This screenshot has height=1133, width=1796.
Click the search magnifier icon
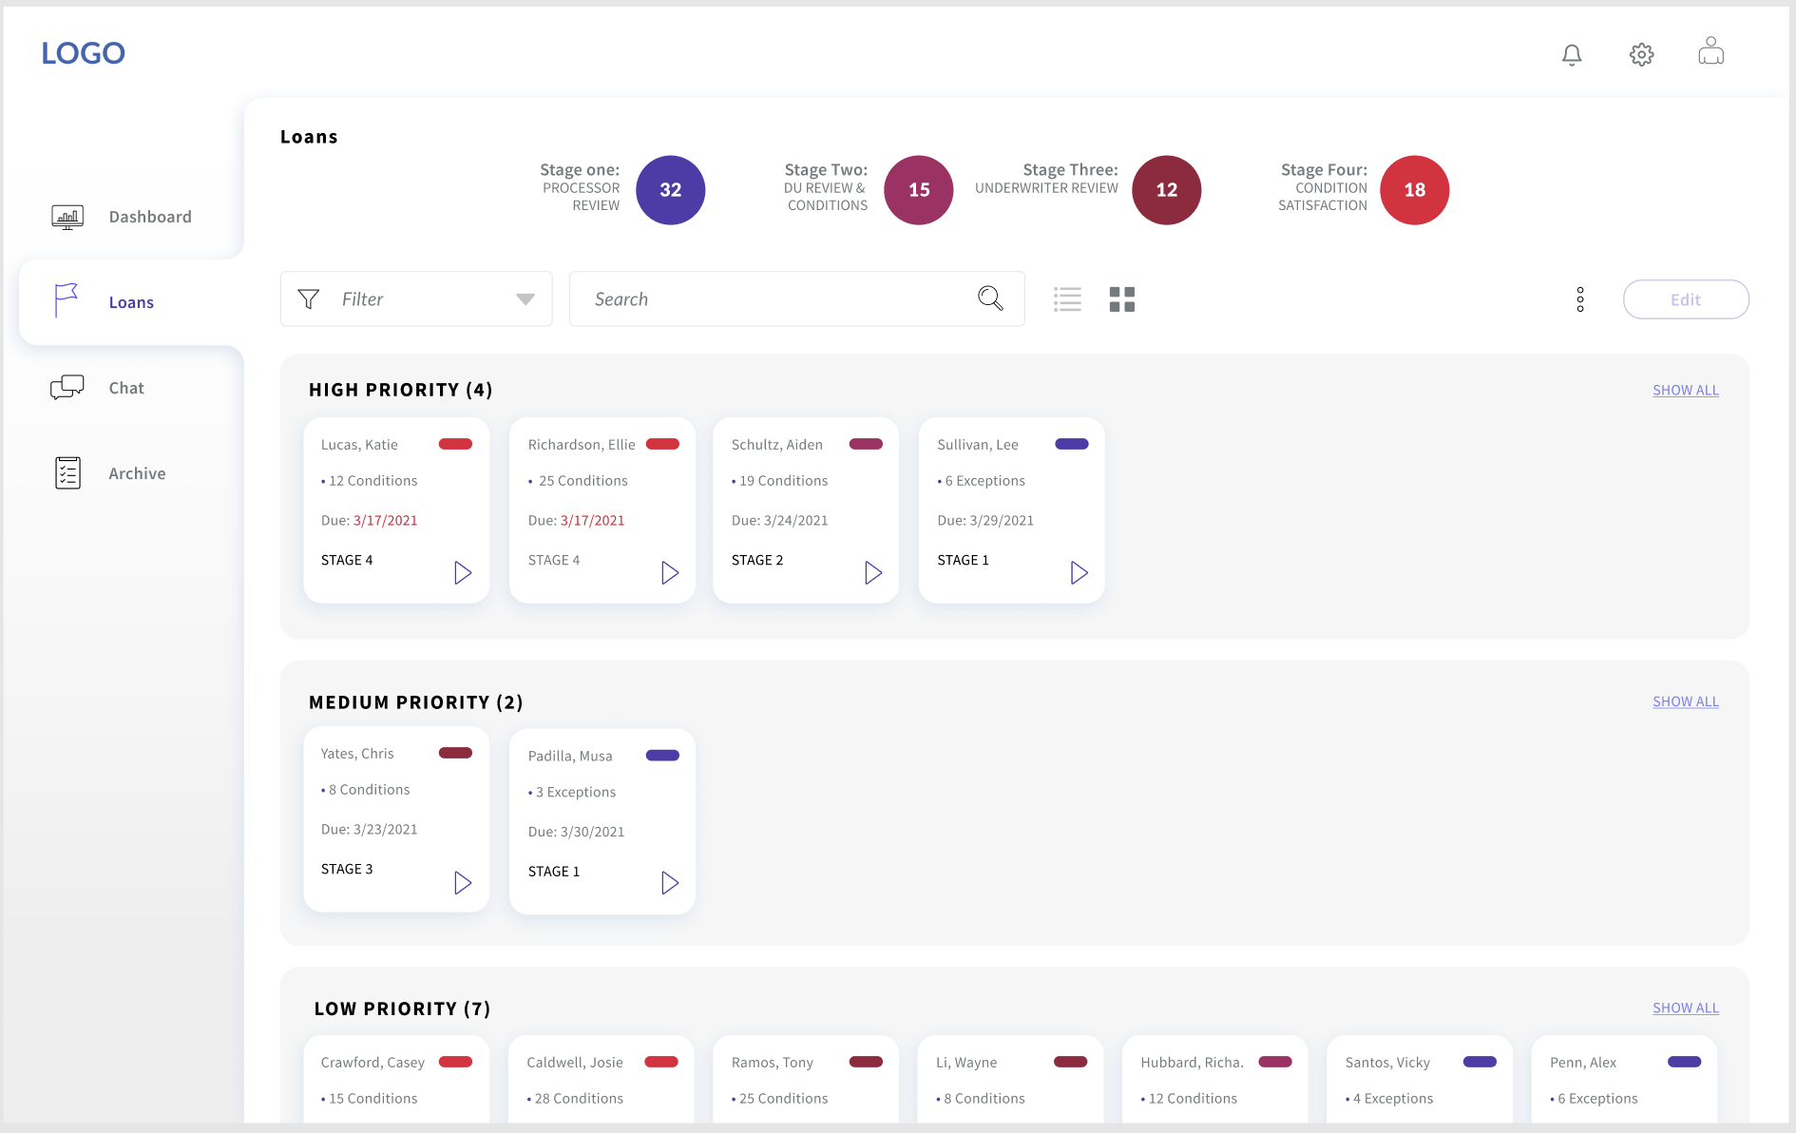990,298
